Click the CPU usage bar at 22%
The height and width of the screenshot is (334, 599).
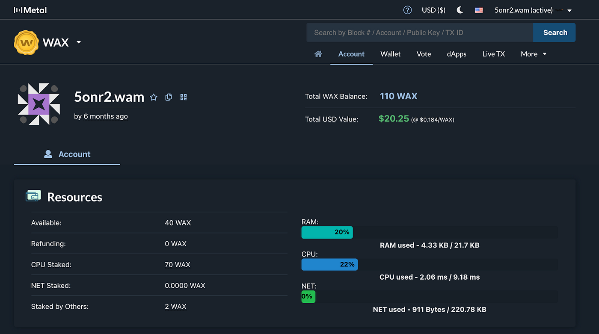pyautogui.click(x=329, y=264)
